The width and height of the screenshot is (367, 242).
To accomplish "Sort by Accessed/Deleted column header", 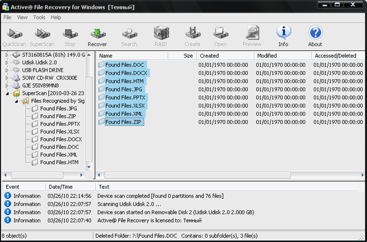I will point(338,56).
